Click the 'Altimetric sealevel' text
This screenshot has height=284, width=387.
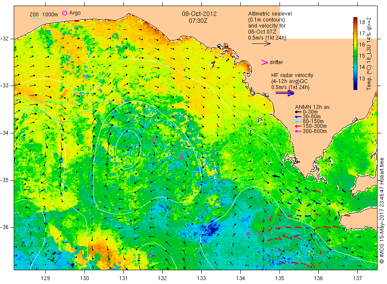pyautogui.click(x=270, y=14)
